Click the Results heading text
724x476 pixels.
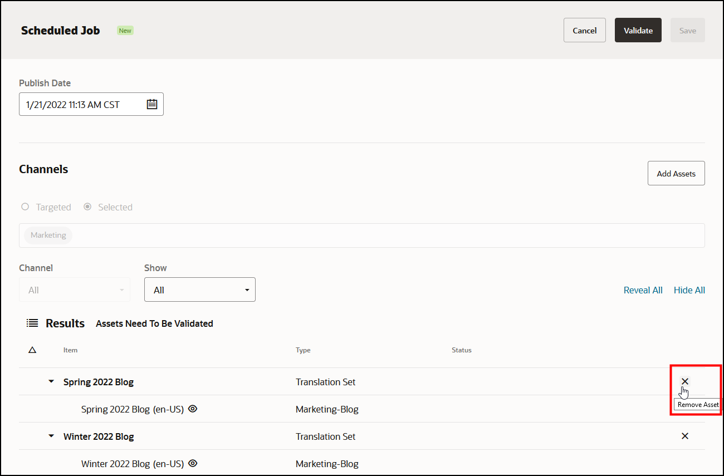(x=65, y=323)
